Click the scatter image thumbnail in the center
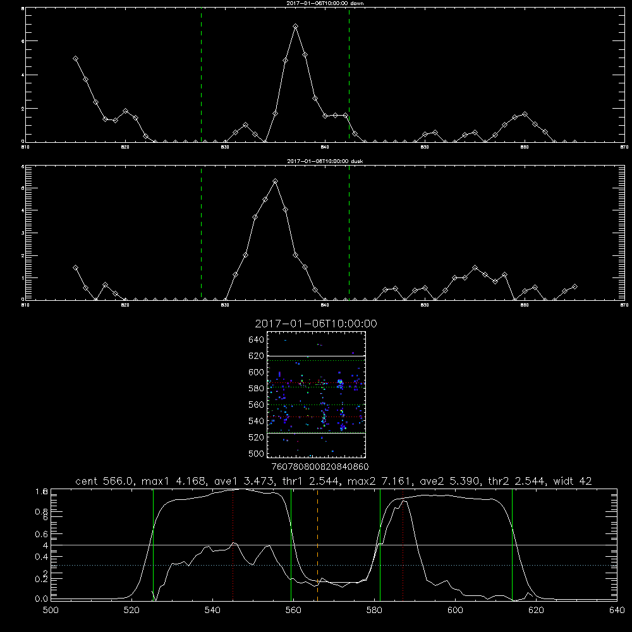Viewport: 632px width, 632px height. [316, 394]
